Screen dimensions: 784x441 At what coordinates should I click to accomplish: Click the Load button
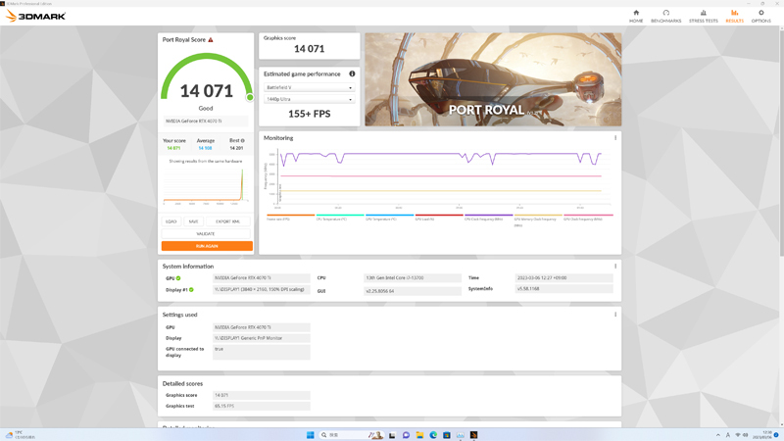pos(171,221)
